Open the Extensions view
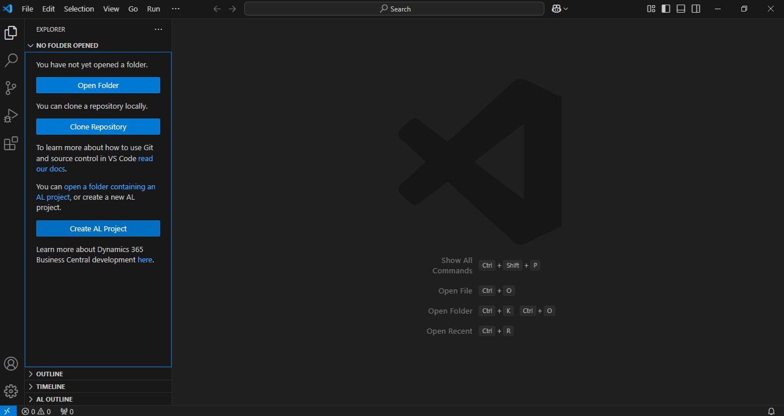784x416 pixels. (x=11, y=143)
